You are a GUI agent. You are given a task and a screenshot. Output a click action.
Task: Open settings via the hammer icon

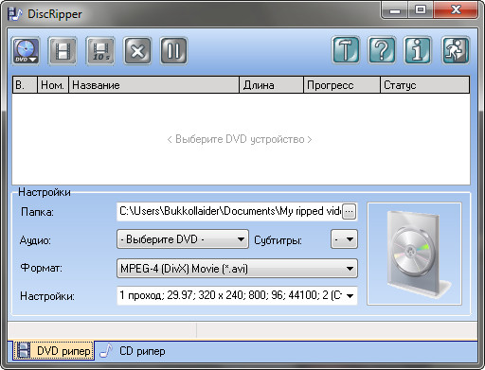point(346,50)
